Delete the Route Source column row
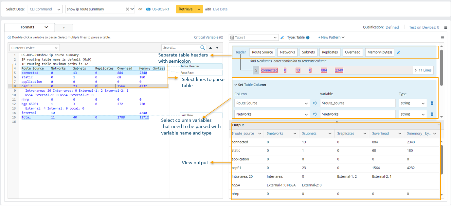Viewport: 451px width, 207px height. (x=432, y=103)
